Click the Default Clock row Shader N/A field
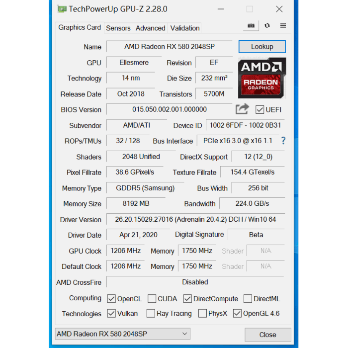348x348 pixels. click(x=265, y=266)
